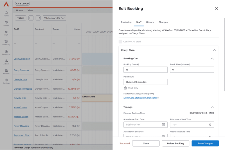Viewport: 225px width, 150px height.
Task: Collapse the Booking Cost section
Action: click(212, 59)
